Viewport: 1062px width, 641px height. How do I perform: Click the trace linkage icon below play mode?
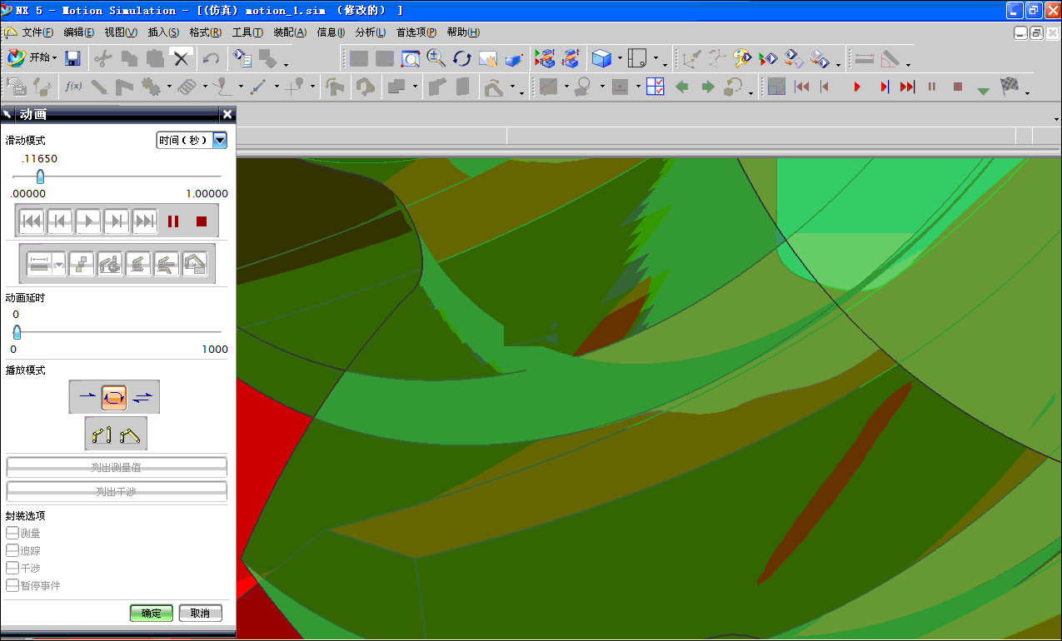coord(102,434)
